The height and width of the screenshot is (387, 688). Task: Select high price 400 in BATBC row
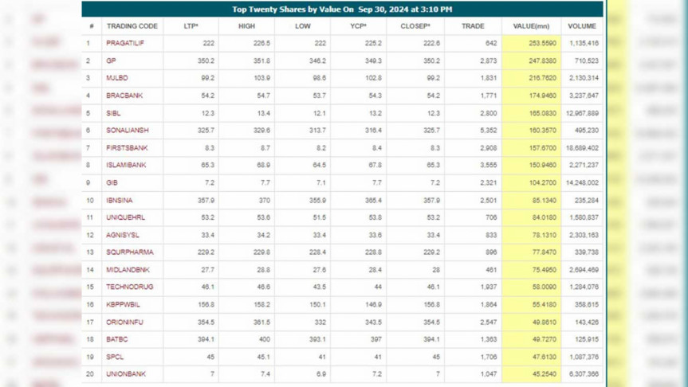pyautogui.click(x=264, y=339)
